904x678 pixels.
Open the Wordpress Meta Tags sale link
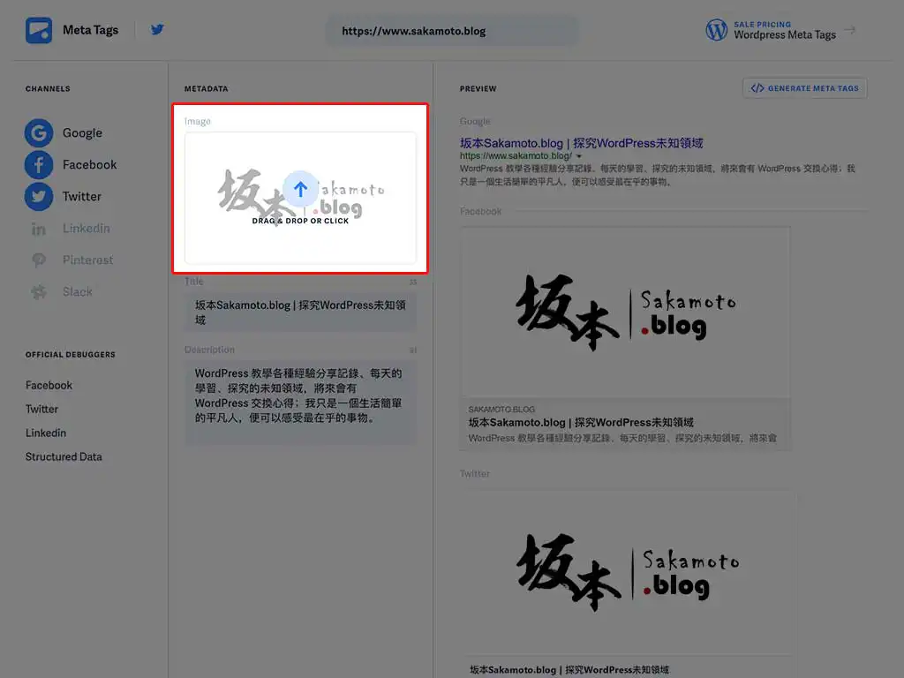coord(784,34)
